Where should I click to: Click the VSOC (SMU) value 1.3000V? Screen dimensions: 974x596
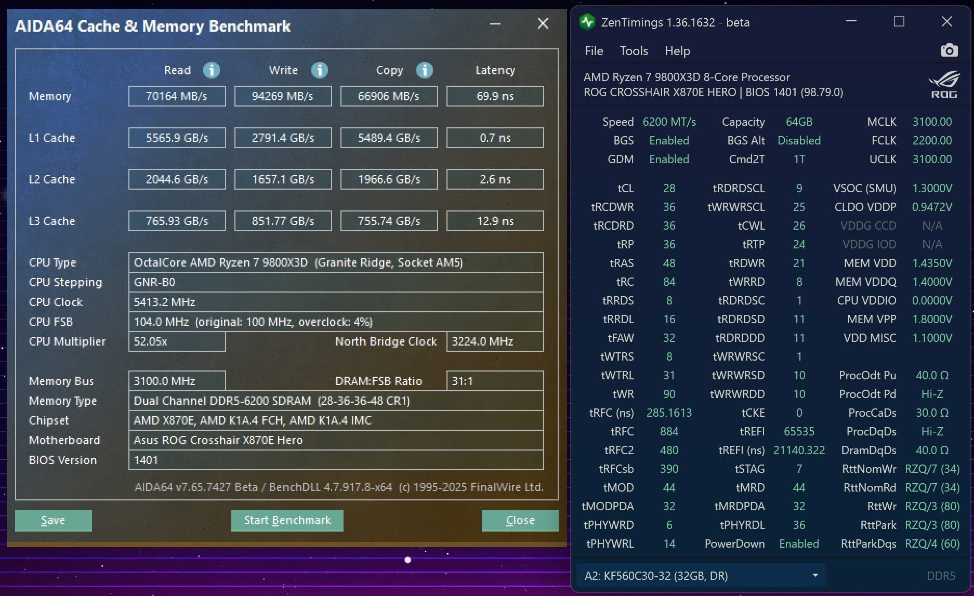[932, 188]
